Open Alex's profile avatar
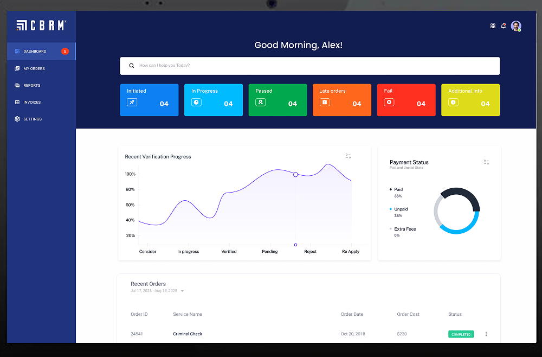Screen dimensions: 542x357 pyautogui.click(x=516, y=26)
